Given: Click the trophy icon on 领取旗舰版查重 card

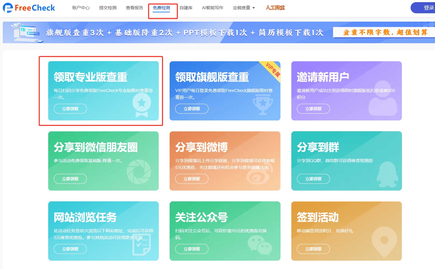Looking at the screenshot, I should tap(263, 104).
